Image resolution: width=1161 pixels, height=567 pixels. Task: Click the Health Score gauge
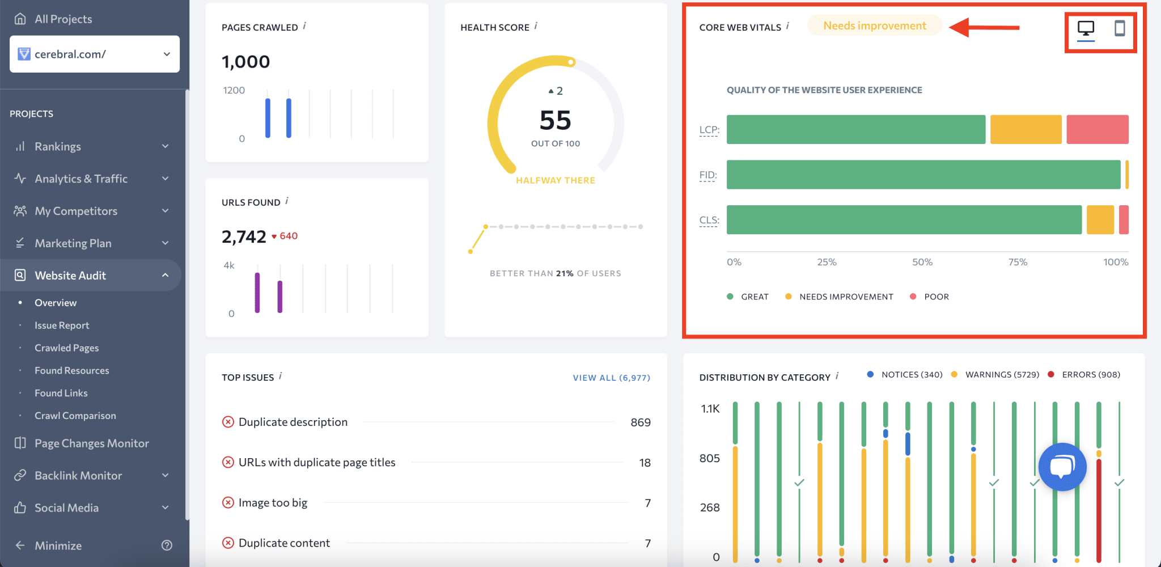coord(556,120)
